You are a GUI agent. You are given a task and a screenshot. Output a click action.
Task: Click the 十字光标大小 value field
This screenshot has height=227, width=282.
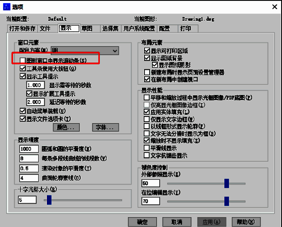(27, 200)
